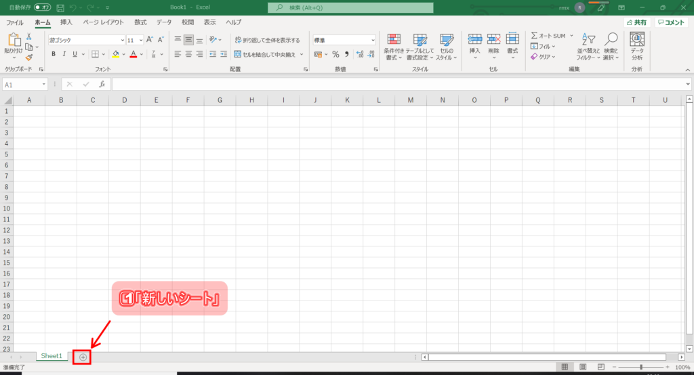The image size is (694, 375).
Task: Open the number format dropdown
Action: 373,40
